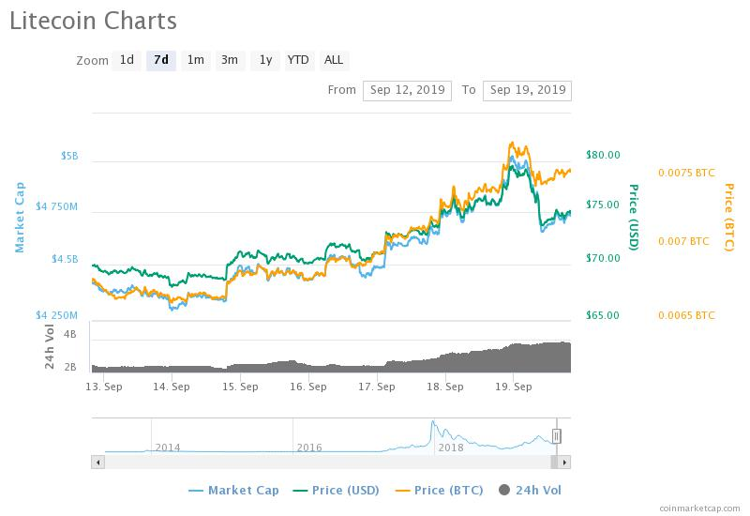Click the vertical Price (USD) axis title
Screen dimensions: 750x516
(x=634, y=218)
